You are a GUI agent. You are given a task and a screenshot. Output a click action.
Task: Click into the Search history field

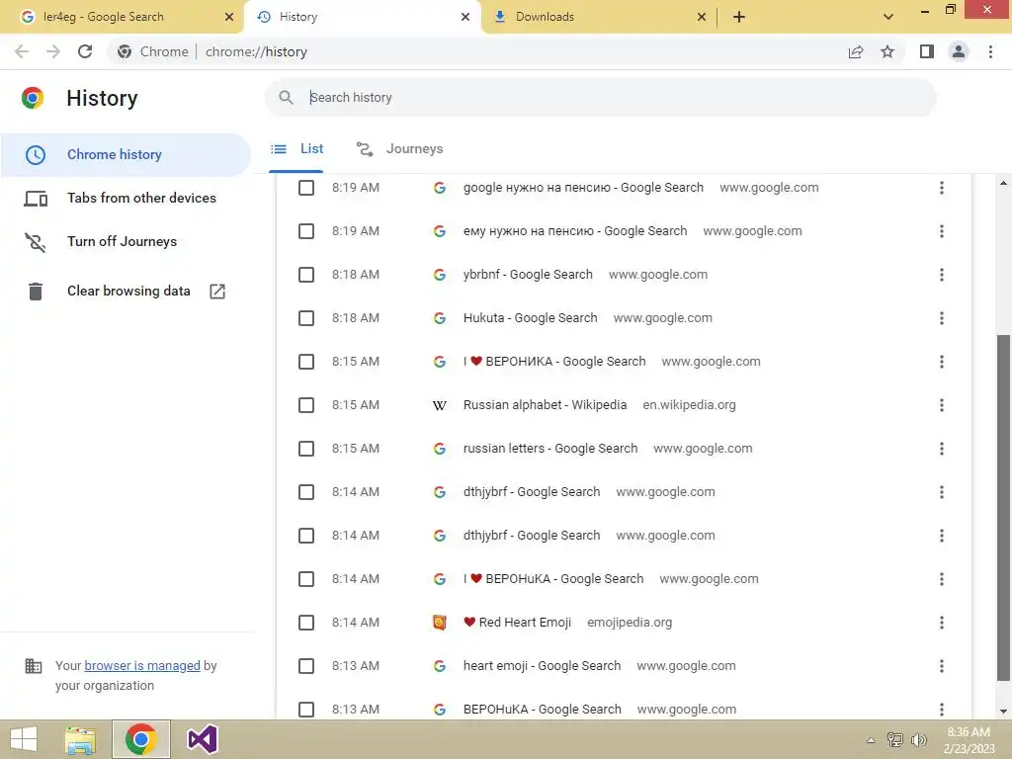coord(600,98)
